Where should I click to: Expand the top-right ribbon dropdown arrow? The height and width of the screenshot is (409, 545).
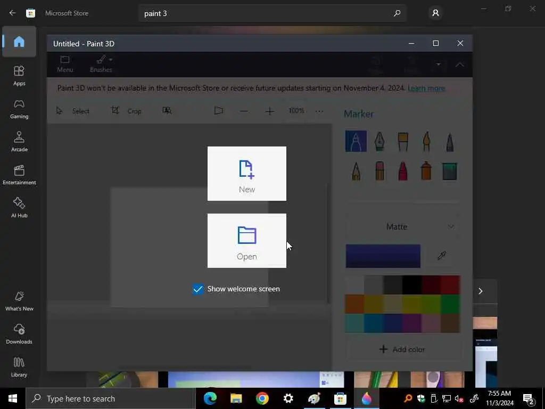coord(439,64)
